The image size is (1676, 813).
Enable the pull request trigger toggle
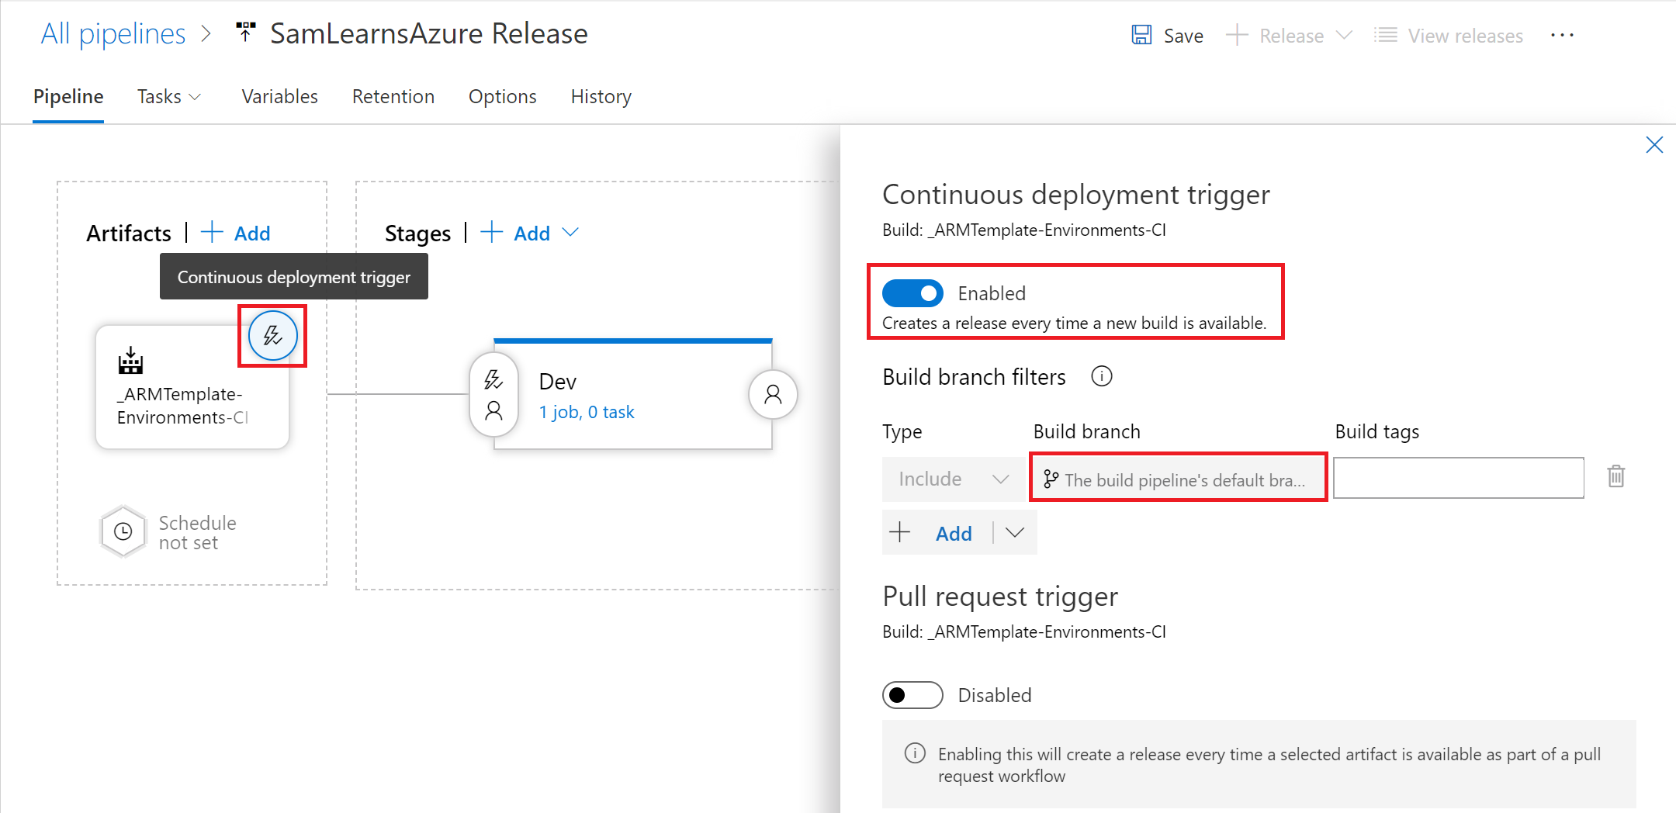click(912, 695)
